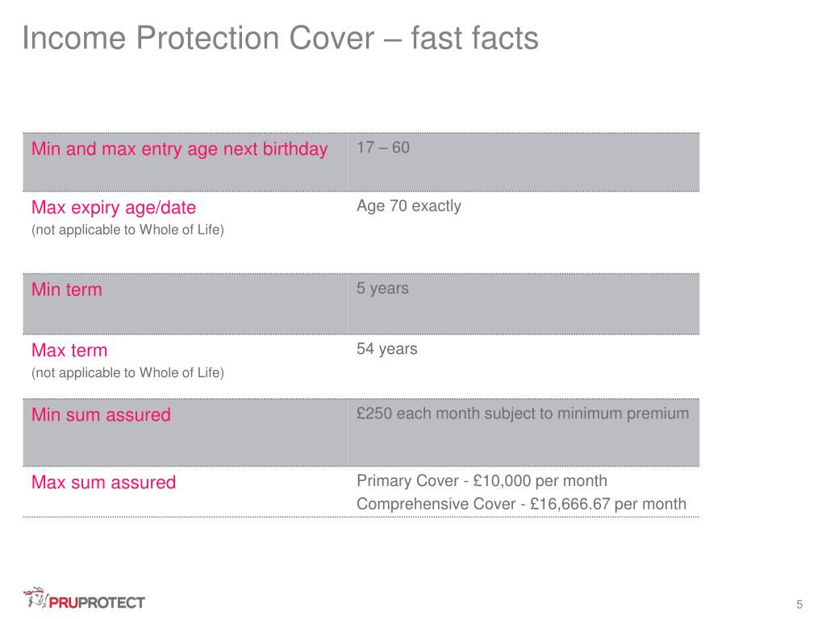Select the Min sum assured label
This screenshot has width=826, height=619.
tap(101, 415)
